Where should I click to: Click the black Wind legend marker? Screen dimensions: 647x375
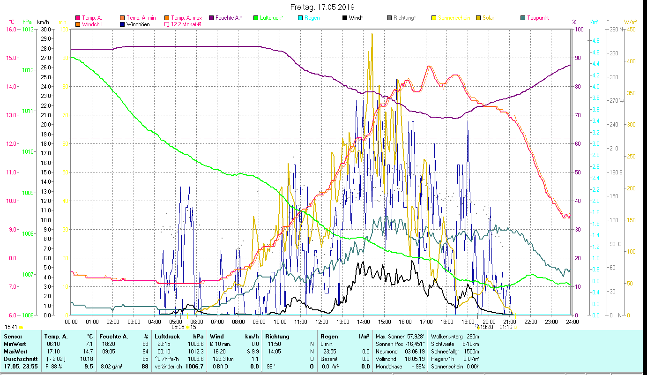point(344,18)
